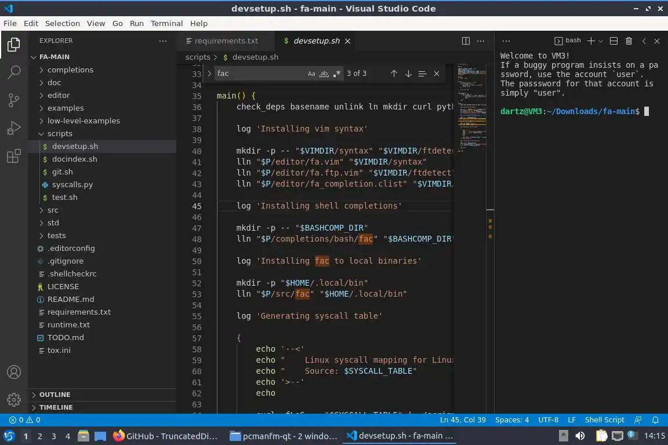Viewport: 668px width, 445px height.
Task: Open the Selection menu
Action: point(62,23)
